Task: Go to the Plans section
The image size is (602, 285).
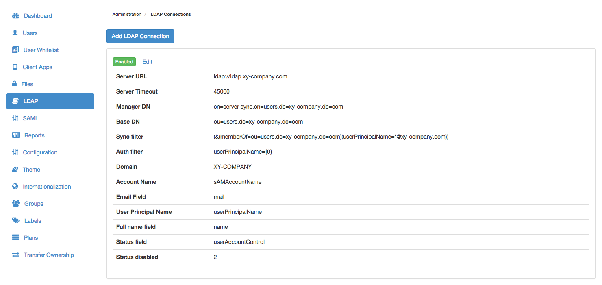Action: (x=31, y=238)
